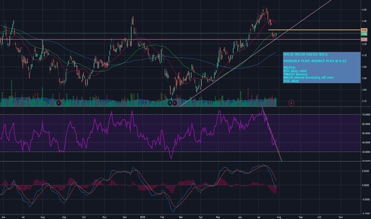
Task: Click 'MACD almost bouncing off zero' note
Action: [309, 77]
